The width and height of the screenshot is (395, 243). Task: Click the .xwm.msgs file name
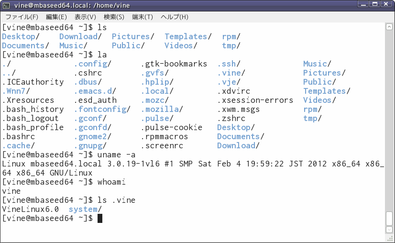click(x=239, y=110)
